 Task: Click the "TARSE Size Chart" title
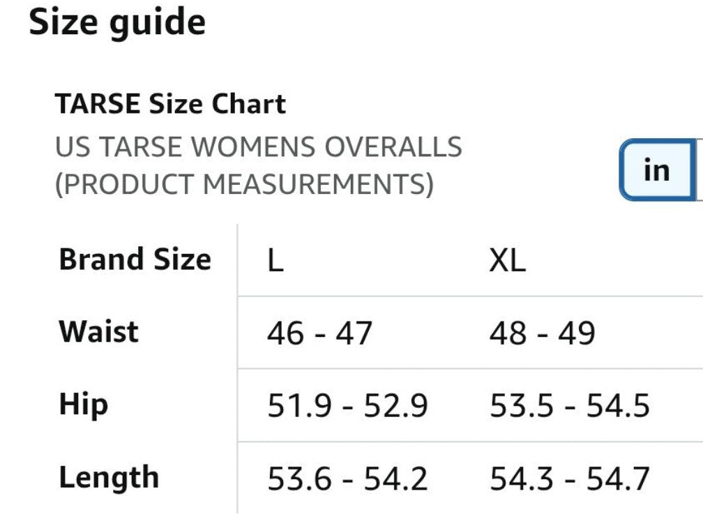(170, 105)
